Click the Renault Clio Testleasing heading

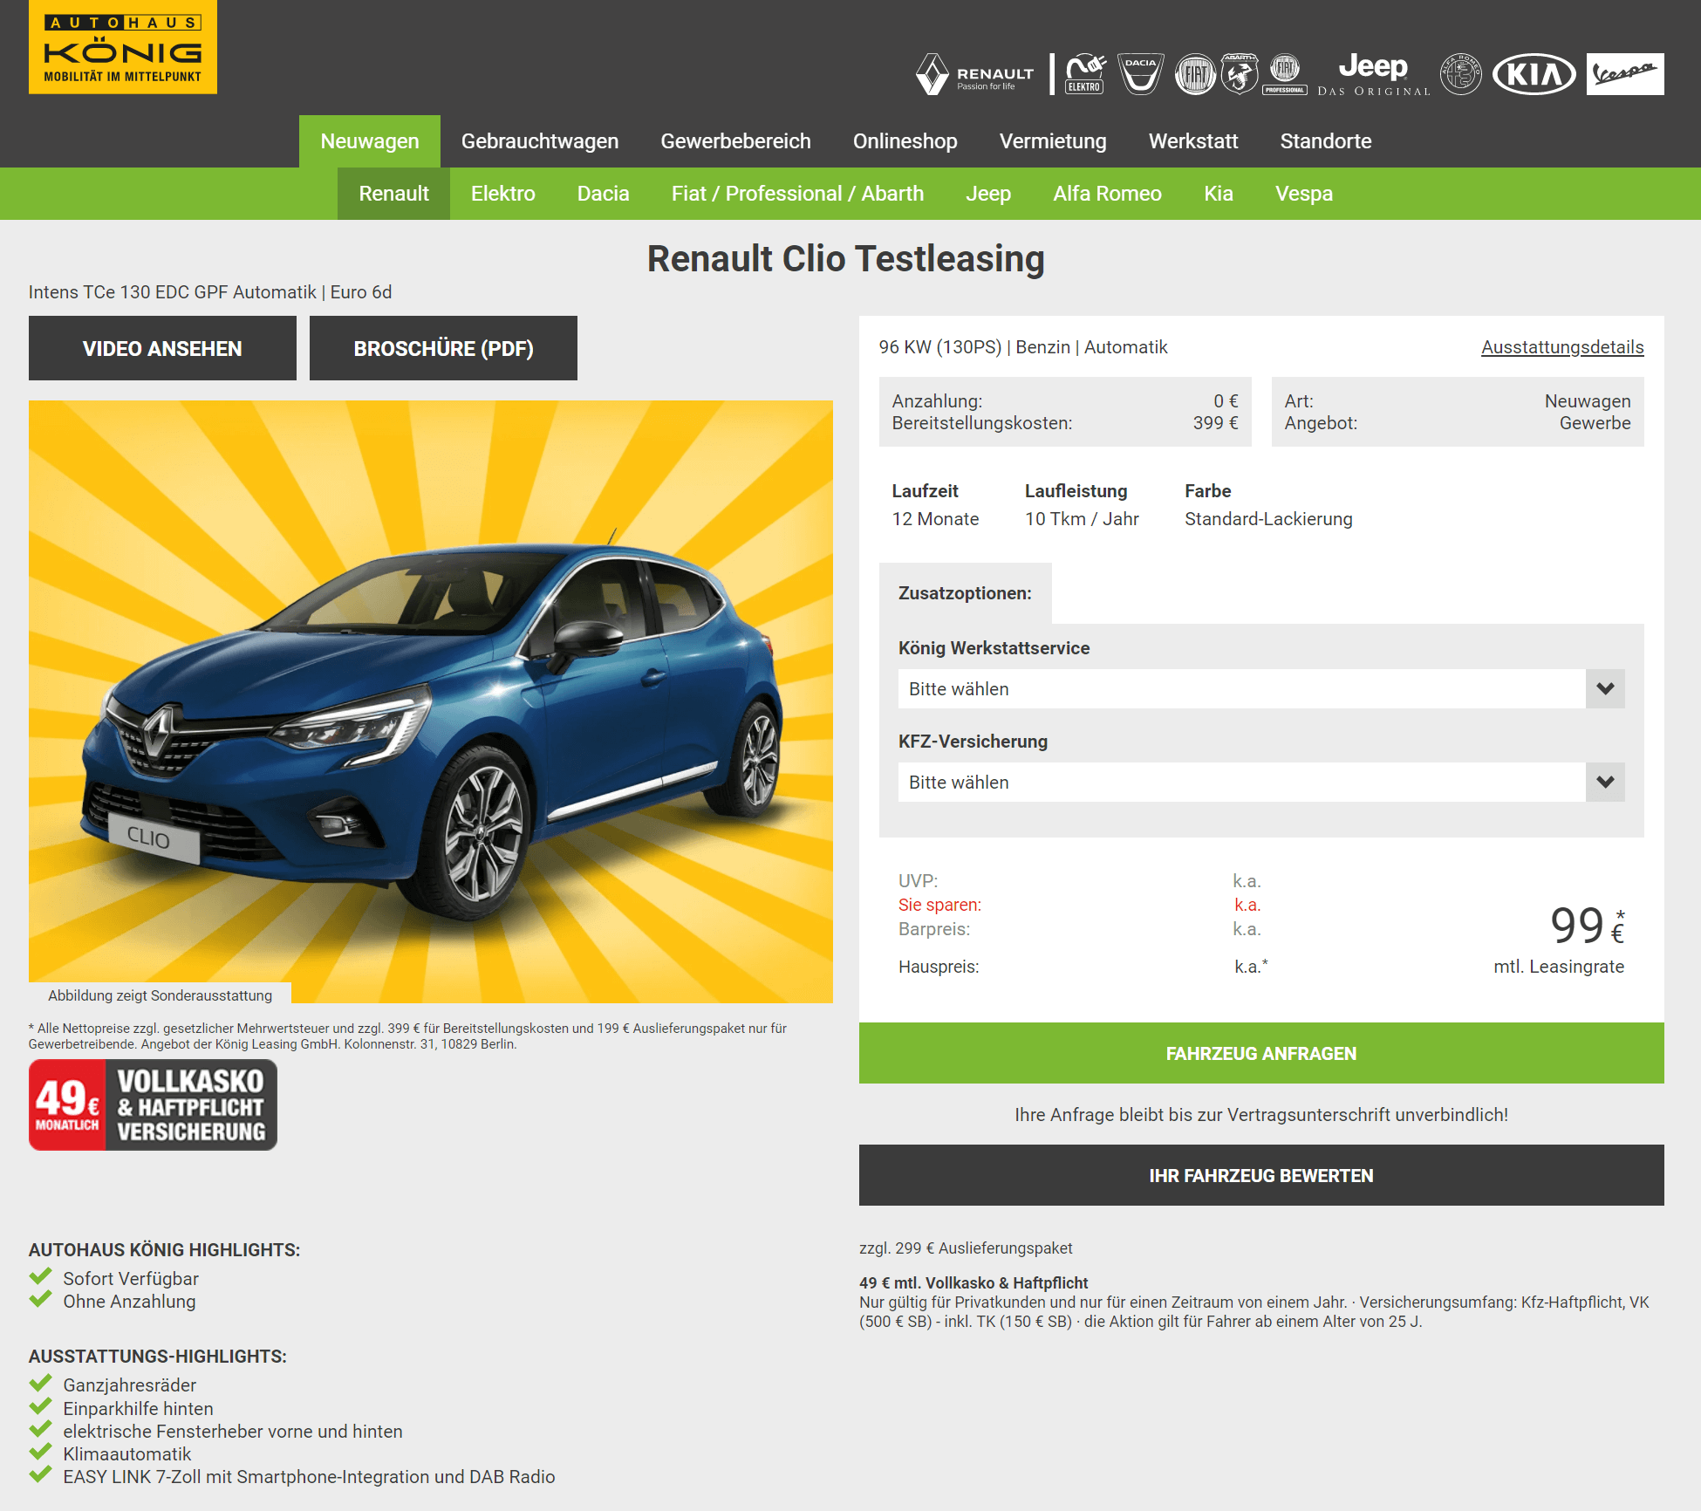tap(846, 259)
